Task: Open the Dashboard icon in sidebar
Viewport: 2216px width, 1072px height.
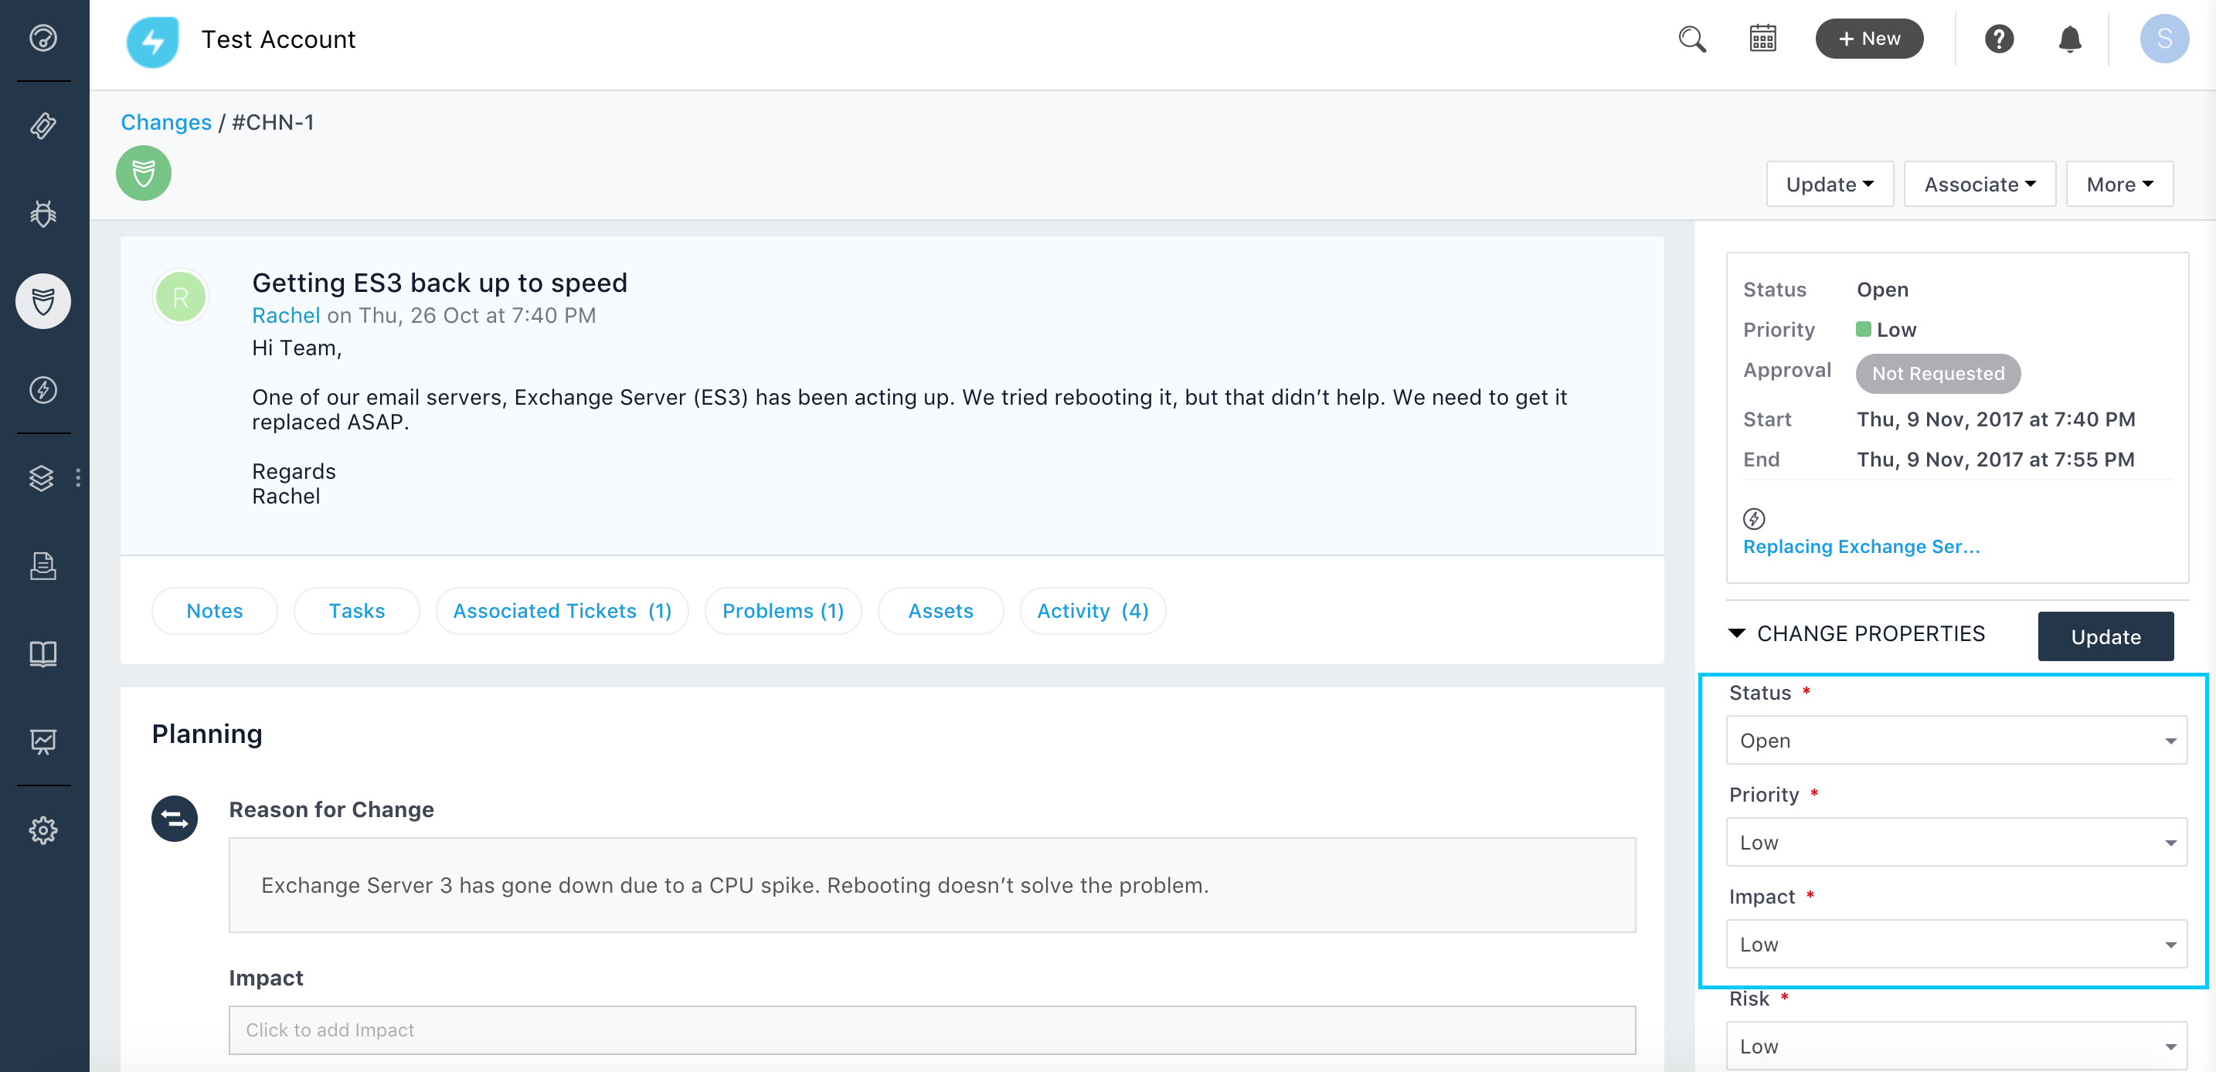Action: click(x=43, y=39)
